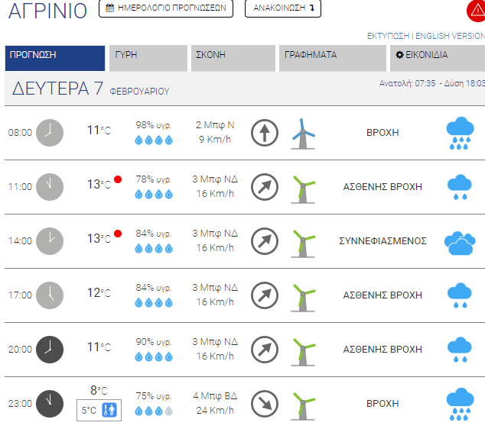Image resolution: width=485 pixels, height=429 pixels.
Task: Open the ΕΙΚΟΝΙΔΙΑ settings tab
Action: pyautogui.click(x=438, y=58)
